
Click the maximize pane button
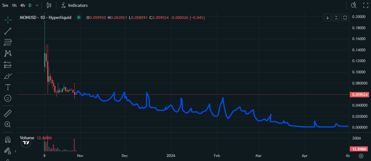(345, 17)
